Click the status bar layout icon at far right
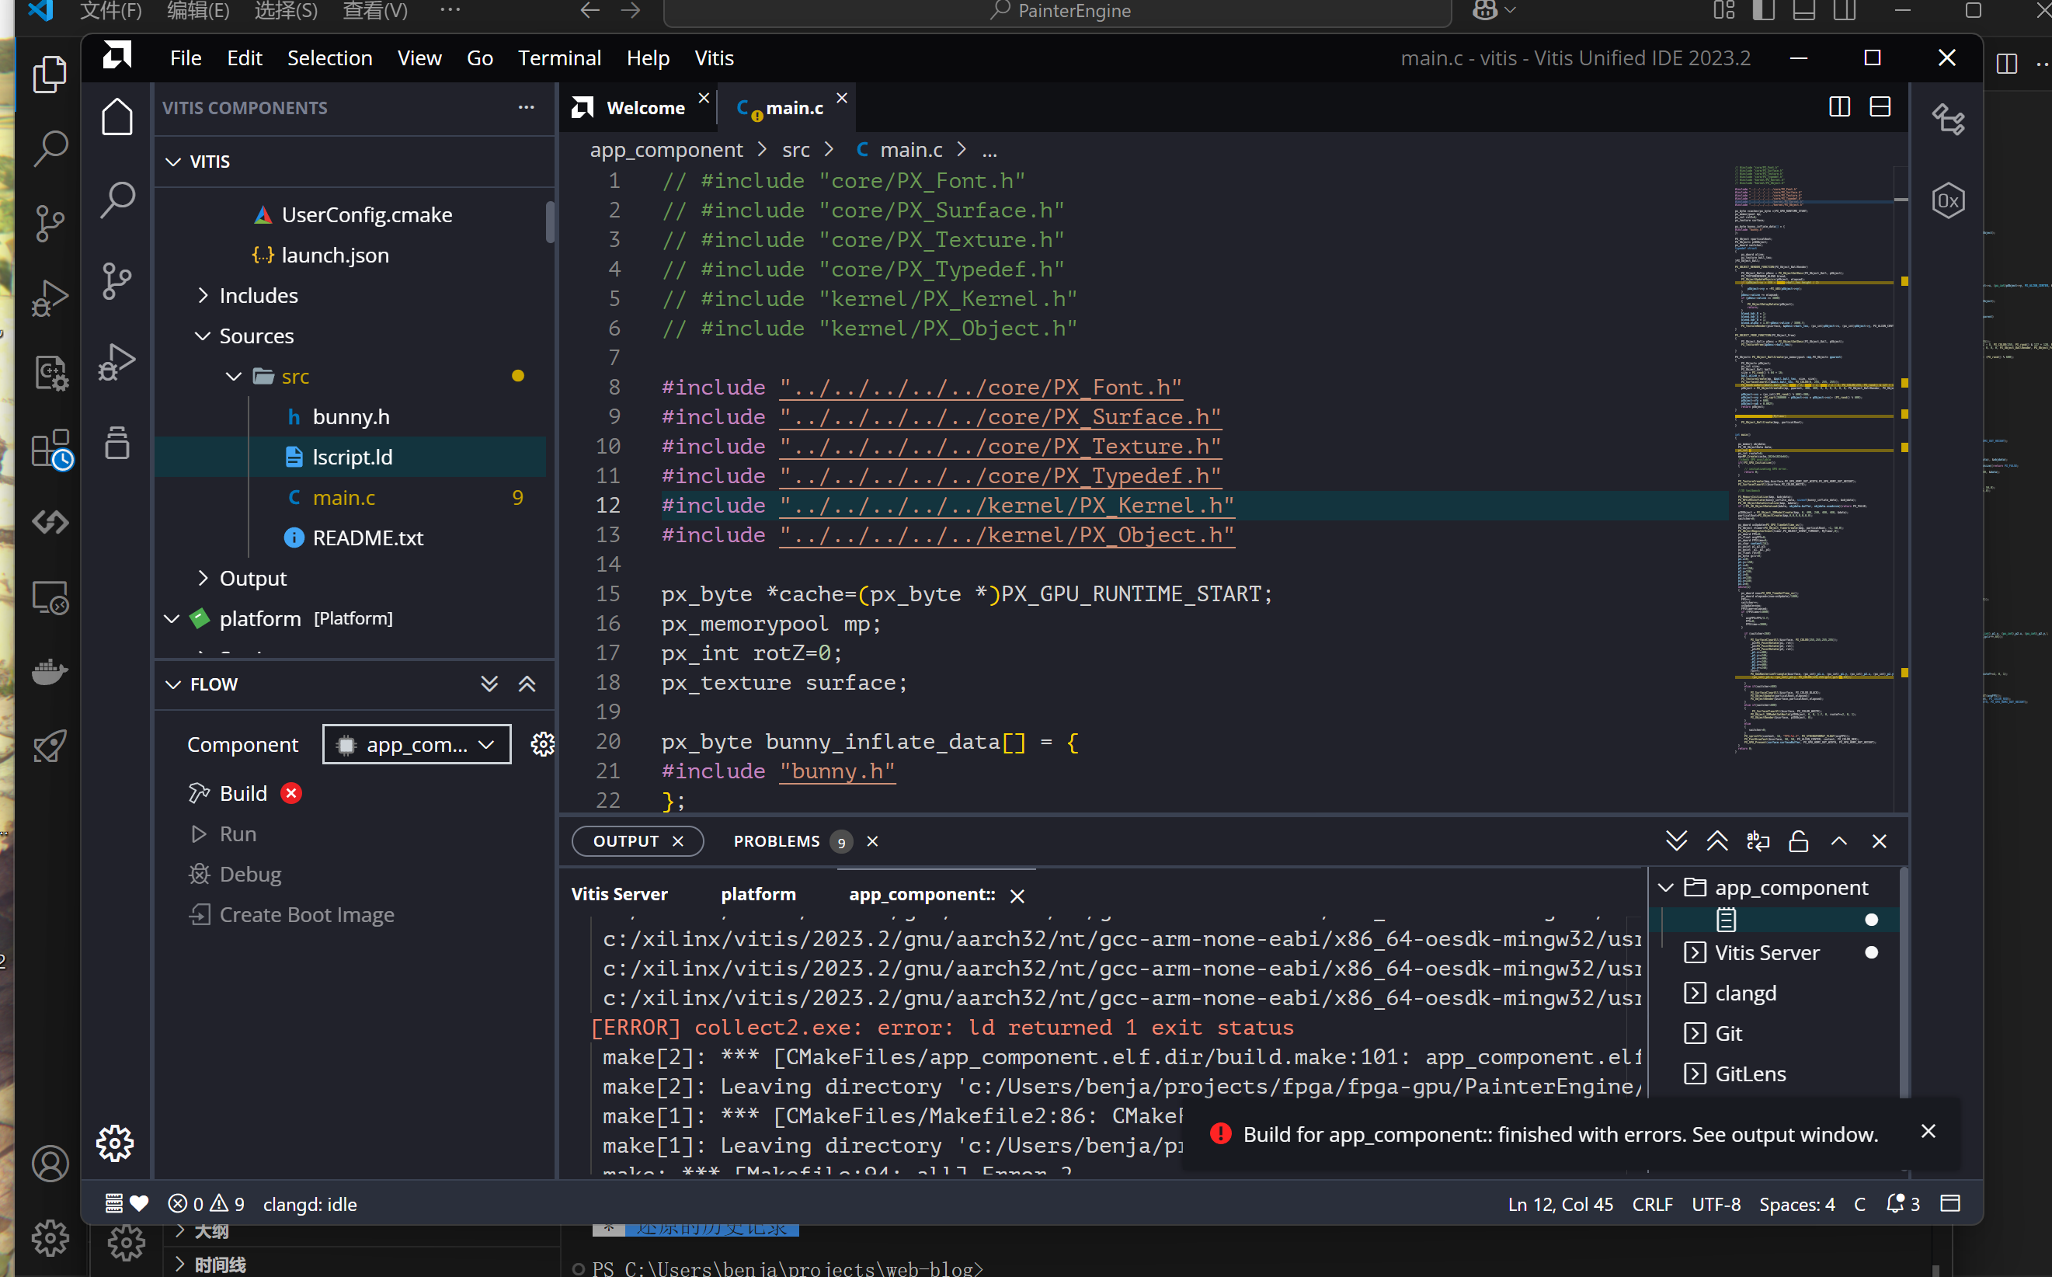 pyautogui.click(x=1949, y=1203)
